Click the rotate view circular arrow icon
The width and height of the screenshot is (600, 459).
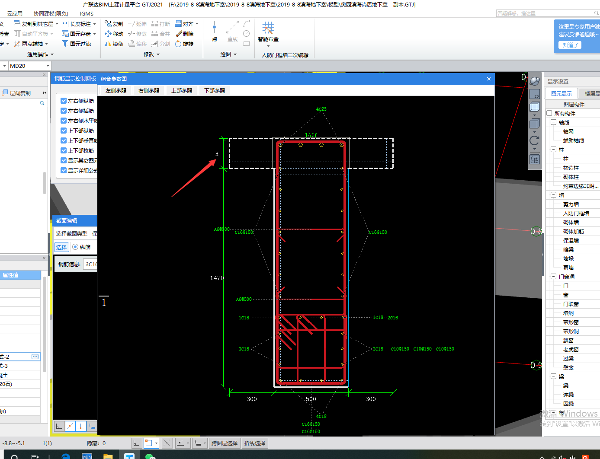[535, 140]
